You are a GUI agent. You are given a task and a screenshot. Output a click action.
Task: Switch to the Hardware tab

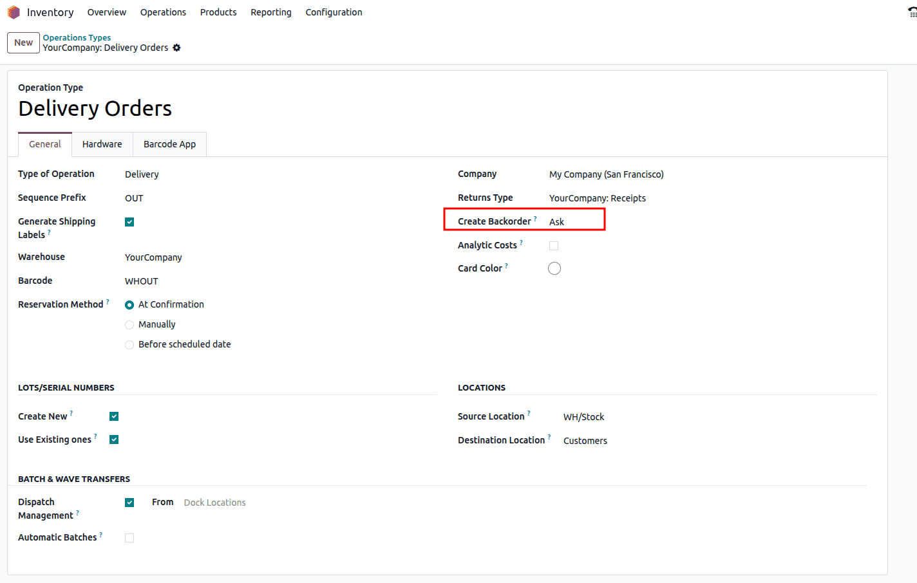pyautogui.click(x=102, y=144)
